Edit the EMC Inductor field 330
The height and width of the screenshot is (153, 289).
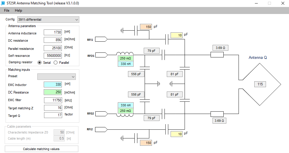click(x=53, y=85)
